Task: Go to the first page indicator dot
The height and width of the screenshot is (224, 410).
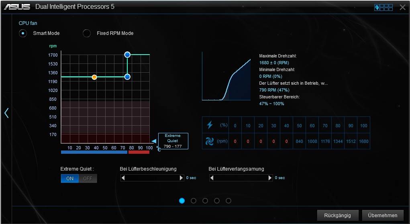Action: [x=182, y=201]
